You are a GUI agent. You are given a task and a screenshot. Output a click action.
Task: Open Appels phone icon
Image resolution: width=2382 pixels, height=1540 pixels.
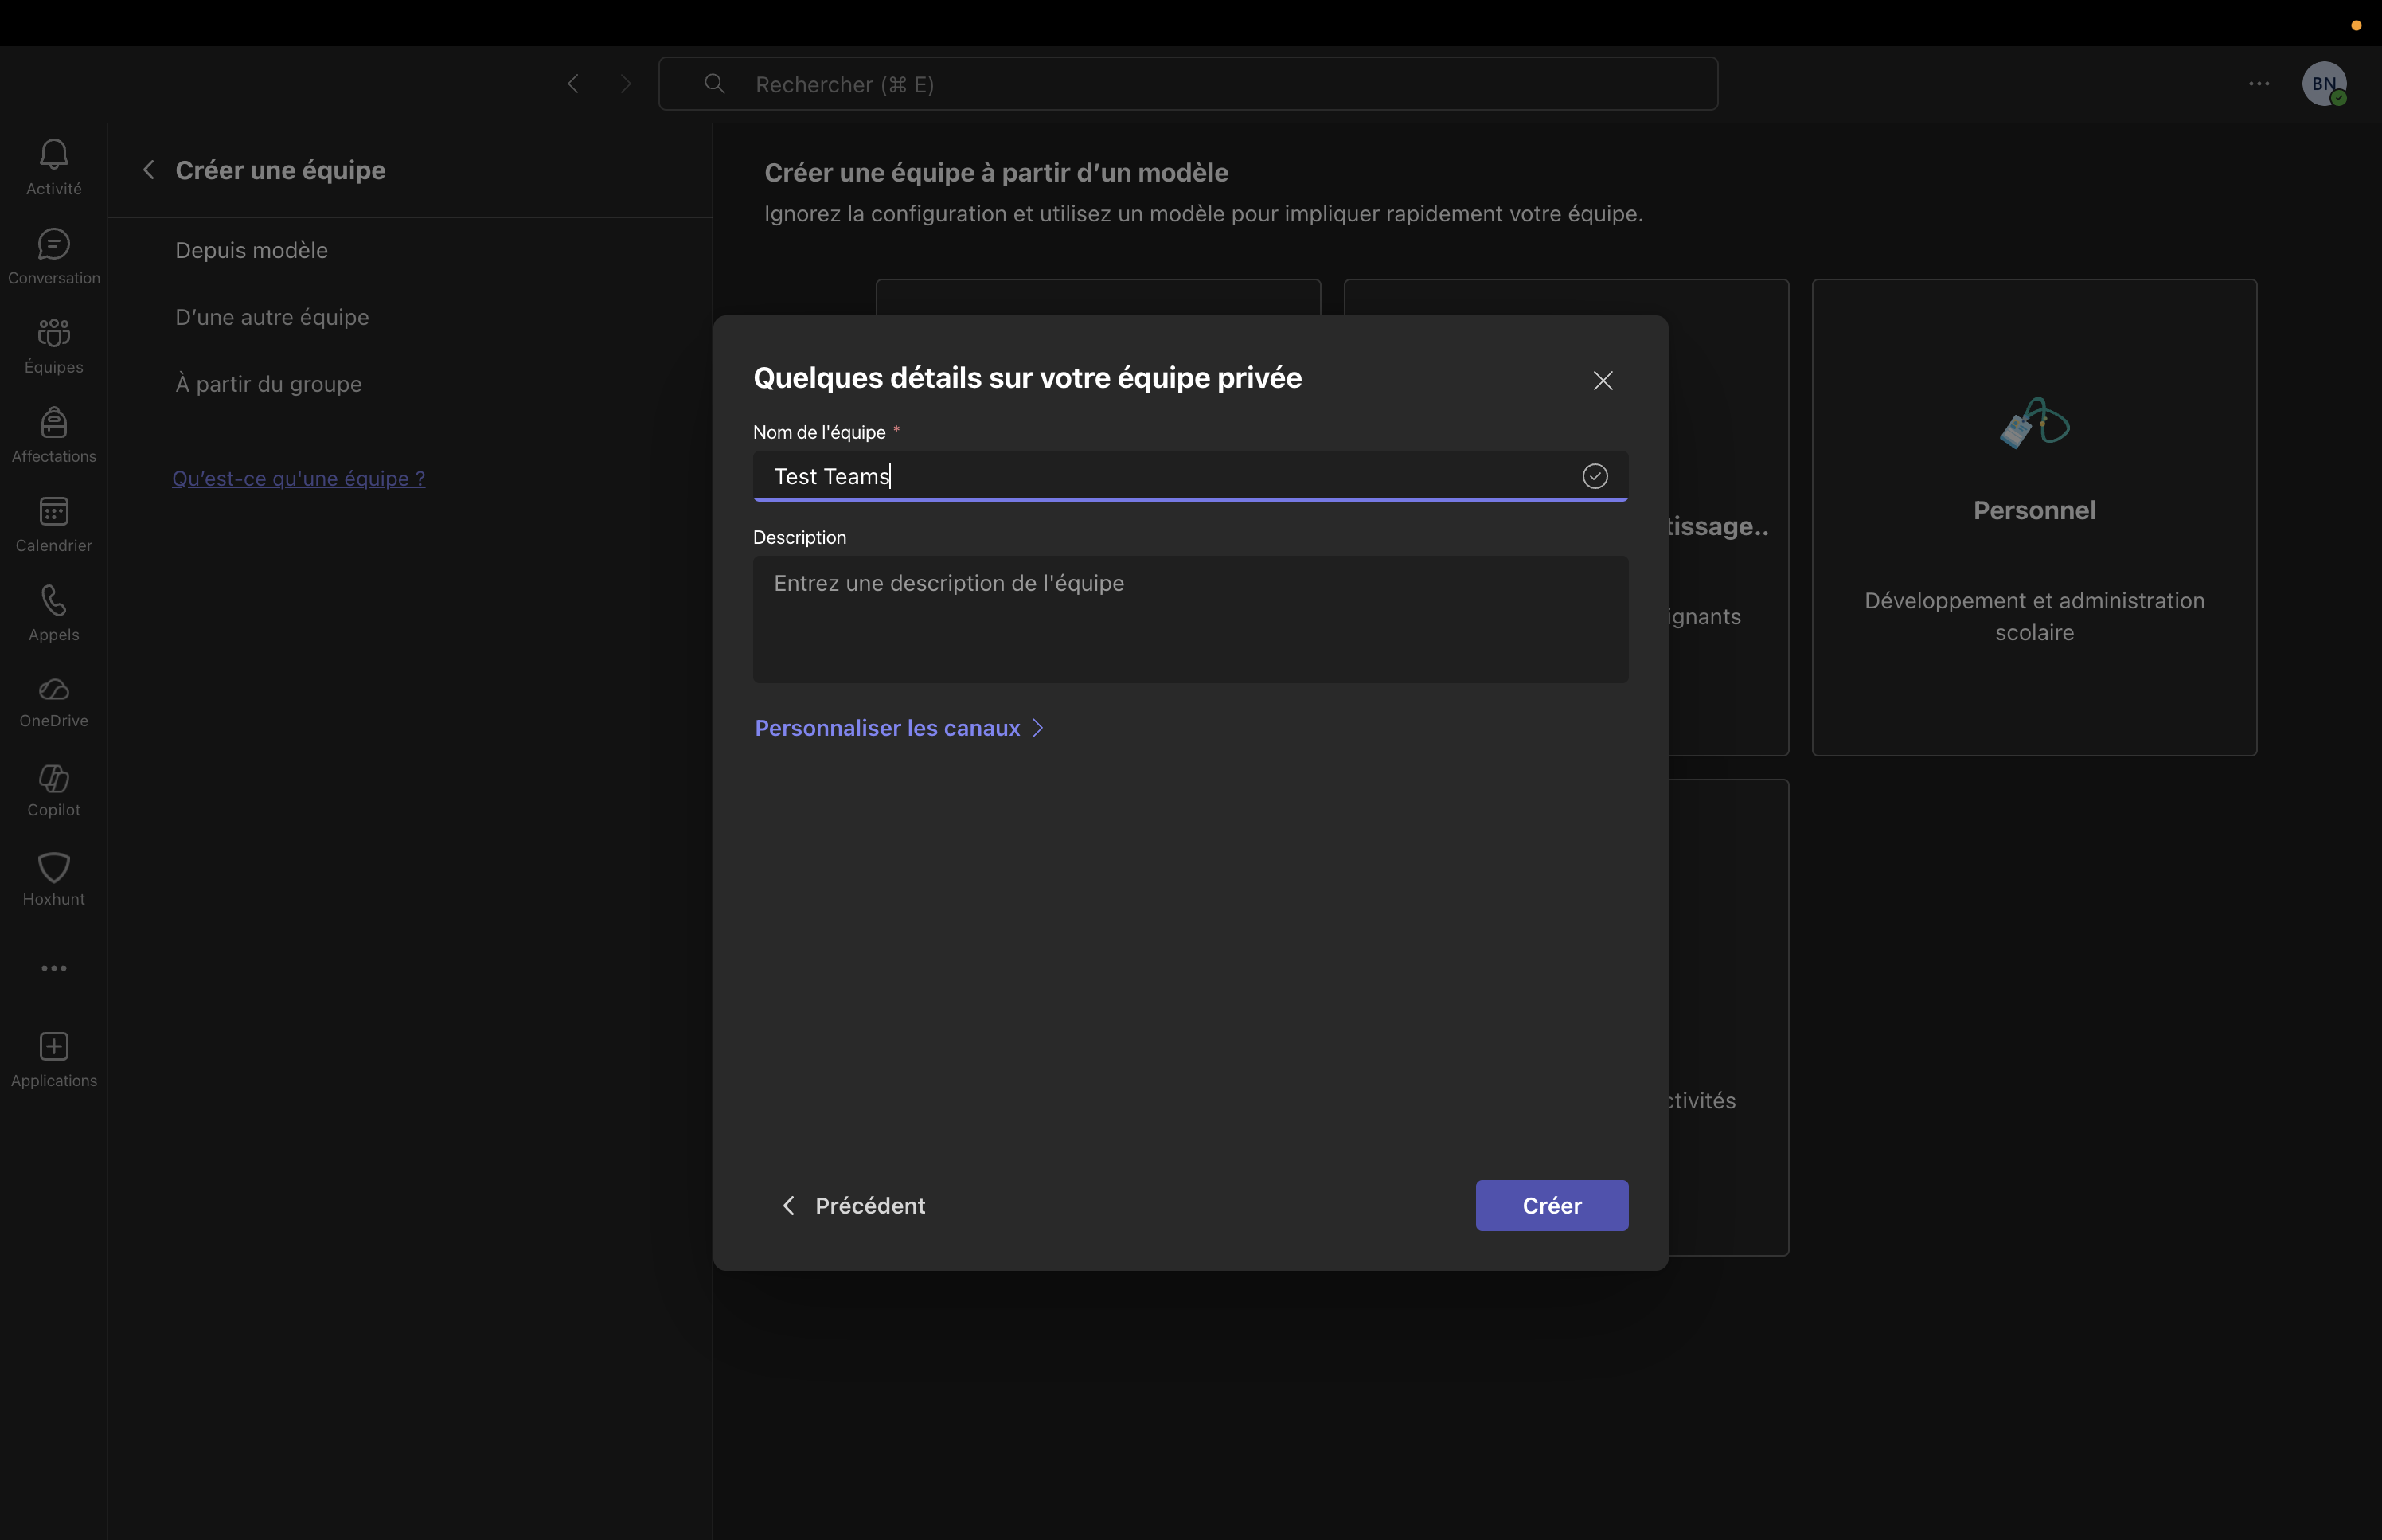54,612
